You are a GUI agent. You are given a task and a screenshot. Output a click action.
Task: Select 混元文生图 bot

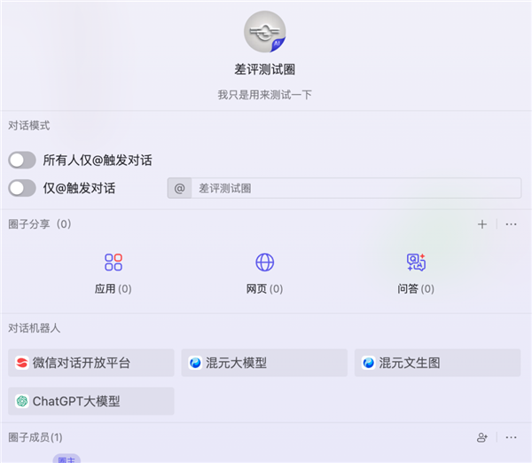pyautogui.click(x=438, y=363)
